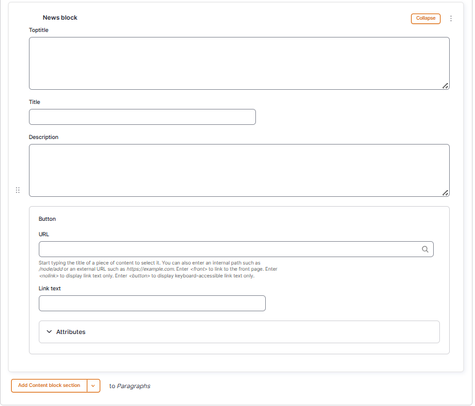Click the URL label
The width and height of the screenshot is (475, 406).
[44, 234]
